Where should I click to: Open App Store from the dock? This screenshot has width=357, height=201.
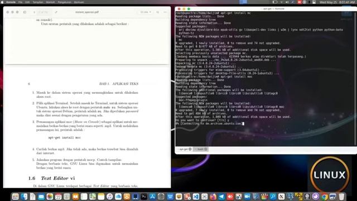tap(152, 197)
